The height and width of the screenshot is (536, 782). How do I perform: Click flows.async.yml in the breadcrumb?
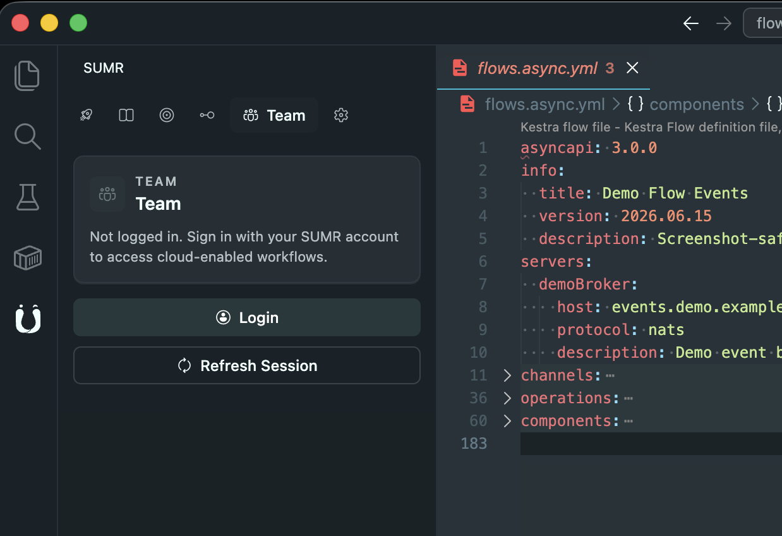544,104
